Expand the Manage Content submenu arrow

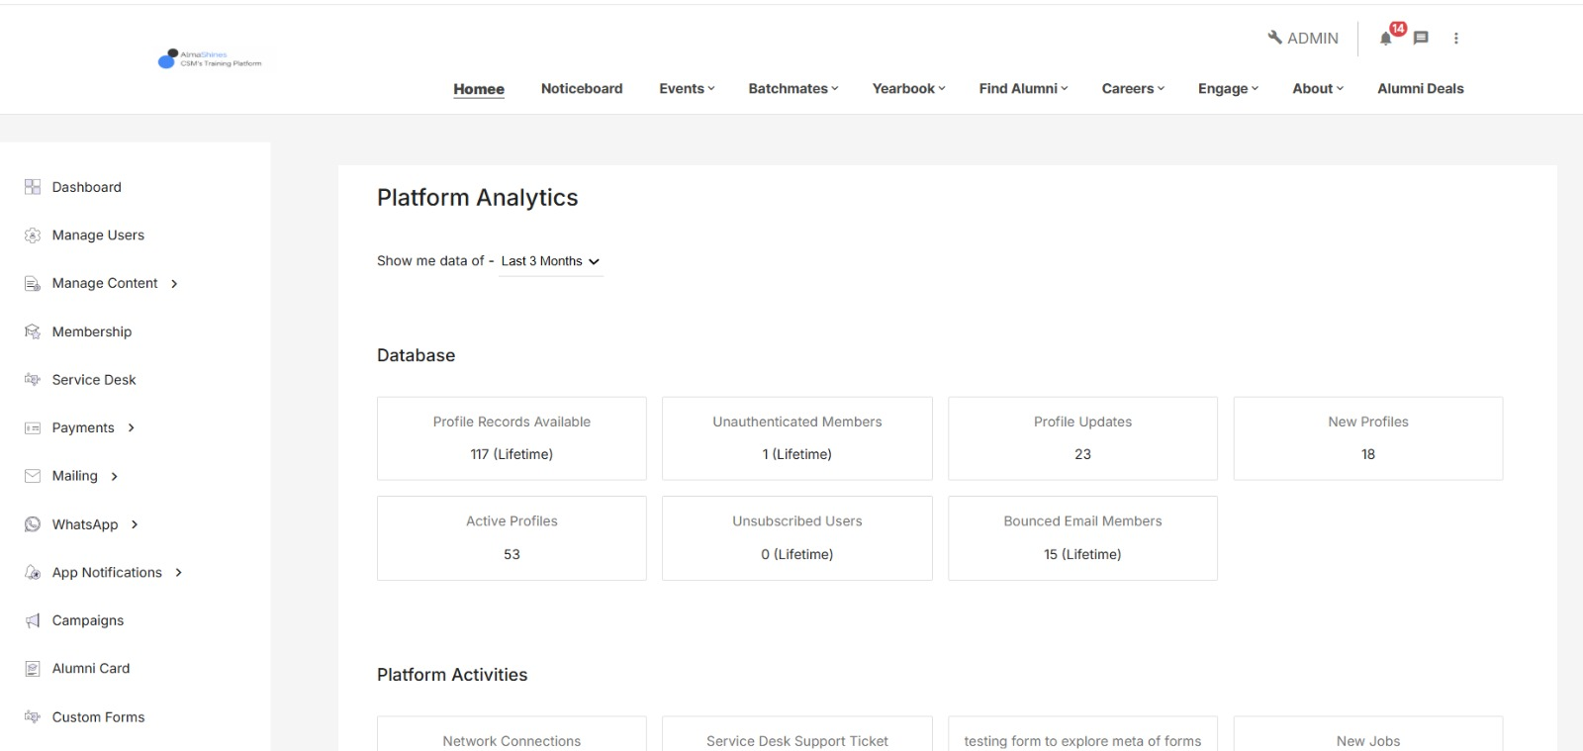click(x=174, y=284)
